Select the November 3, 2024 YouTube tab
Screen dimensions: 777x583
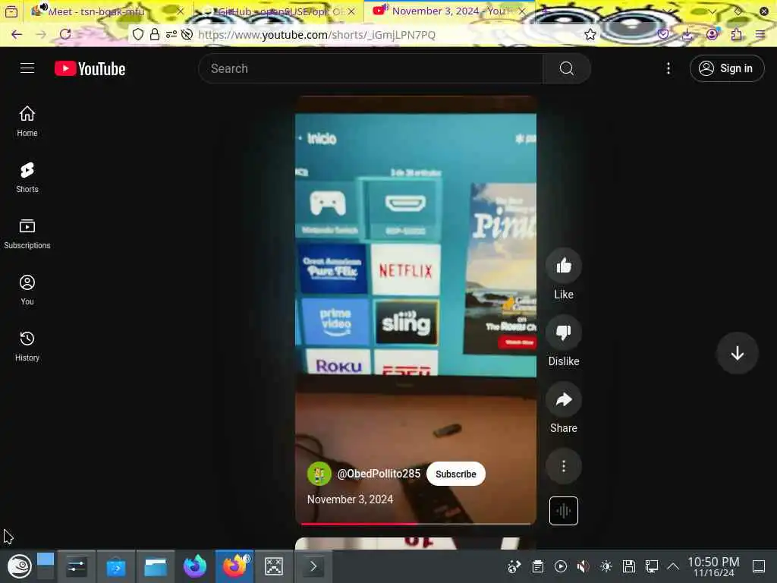click(x=448, y=11)
